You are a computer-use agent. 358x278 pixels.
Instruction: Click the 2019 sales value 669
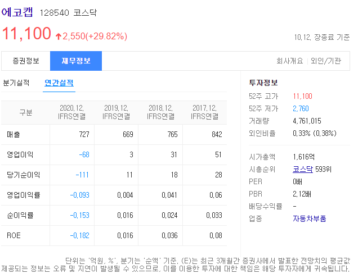point(128,134)
